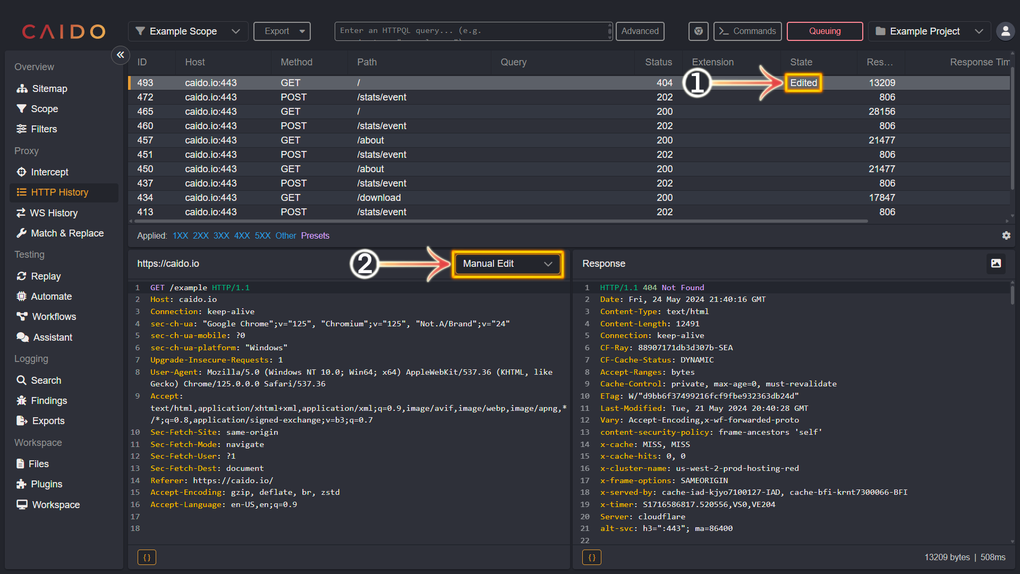Toggle the Other status filter
Image resolution: width=1020 pixels, height=574 pixels.
(x=286, y=236)
